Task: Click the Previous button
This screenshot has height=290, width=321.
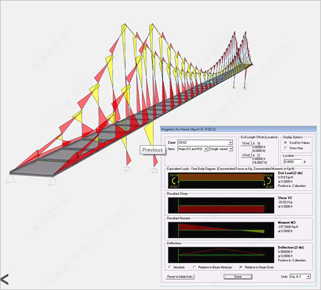Action: click(152, 150)
